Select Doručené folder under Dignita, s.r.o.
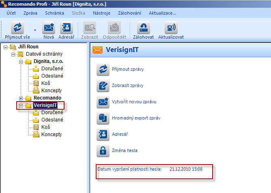The image size is (271, 193). [x=52, y=69]
